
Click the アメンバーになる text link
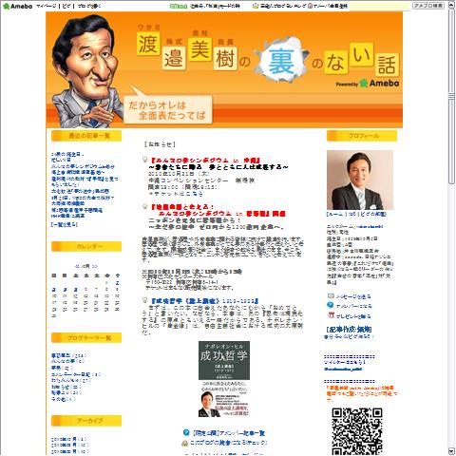click(353, 306)
